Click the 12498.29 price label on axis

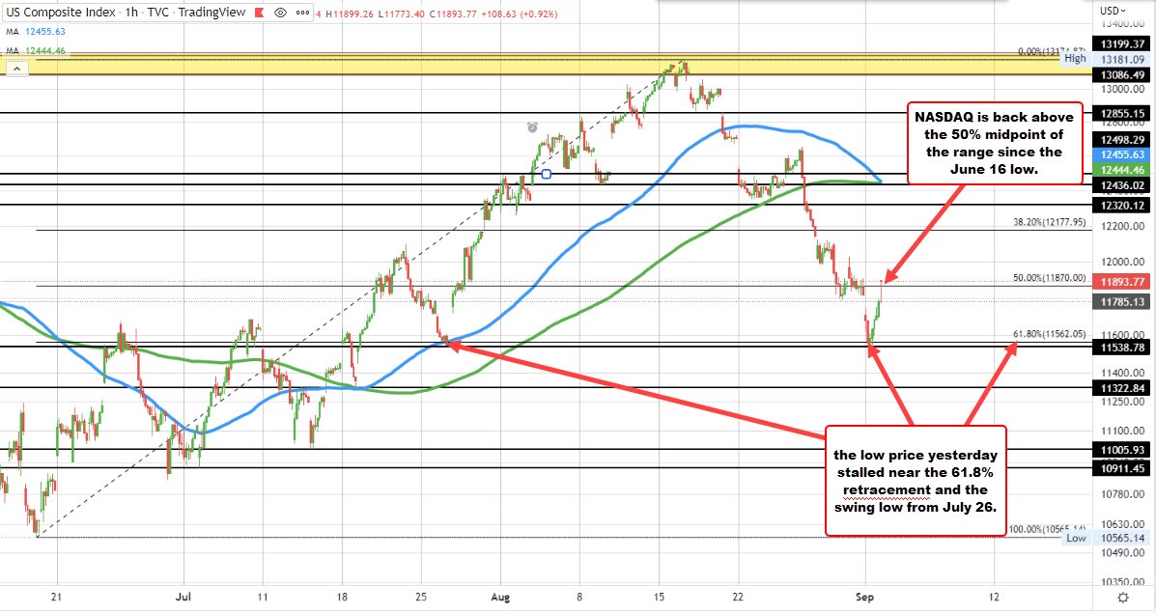1122,140
